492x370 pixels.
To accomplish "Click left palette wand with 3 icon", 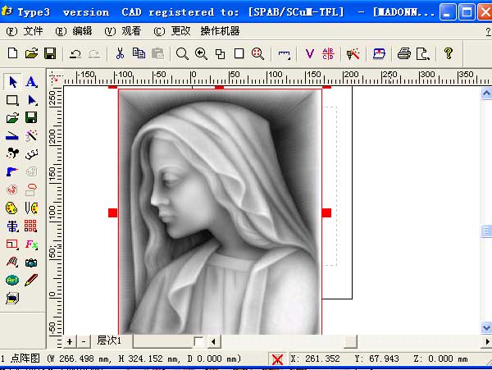I will point(31,135).
